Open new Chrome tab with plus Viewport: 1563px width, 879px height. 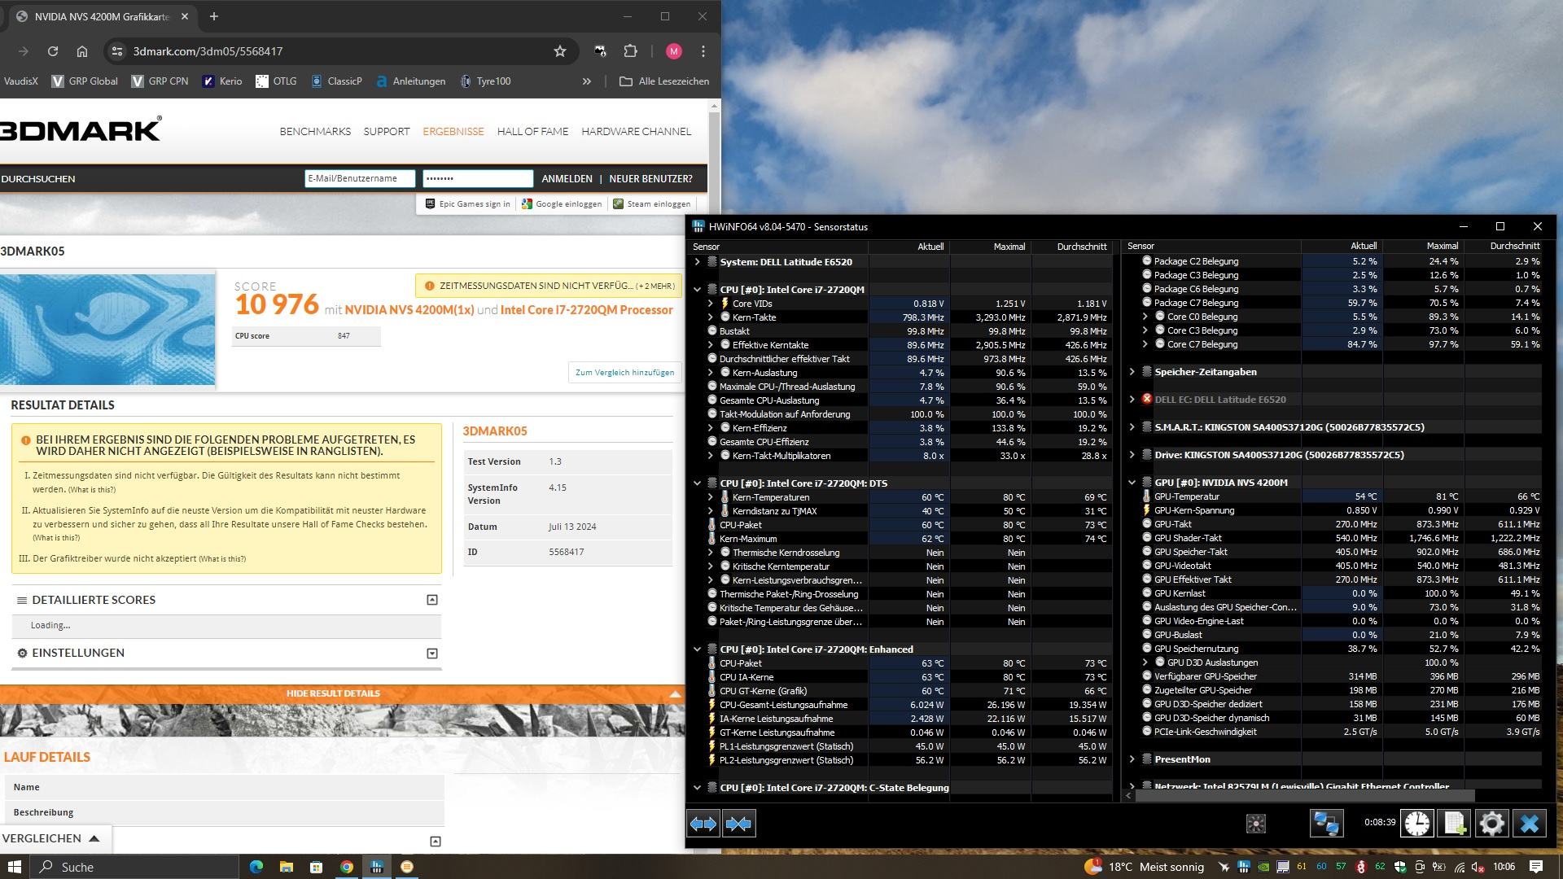[214, 16]
